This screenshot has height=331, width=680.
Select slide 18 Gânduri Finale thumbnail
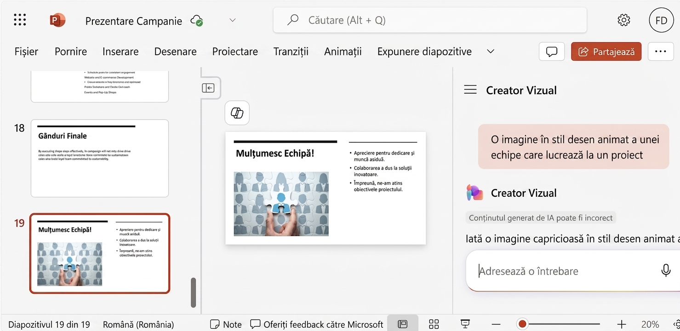pyautogui.click(x=100, y=158)
